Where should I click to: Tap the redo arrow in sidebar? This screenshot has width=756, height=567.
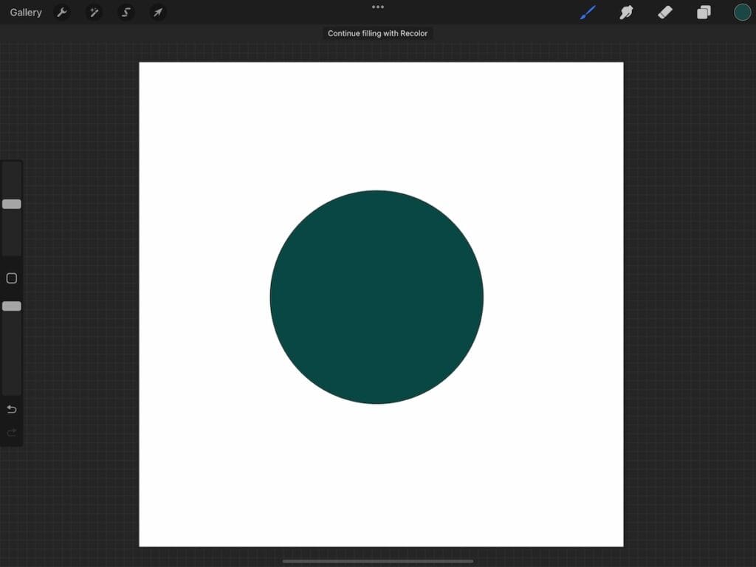point(11,433)
